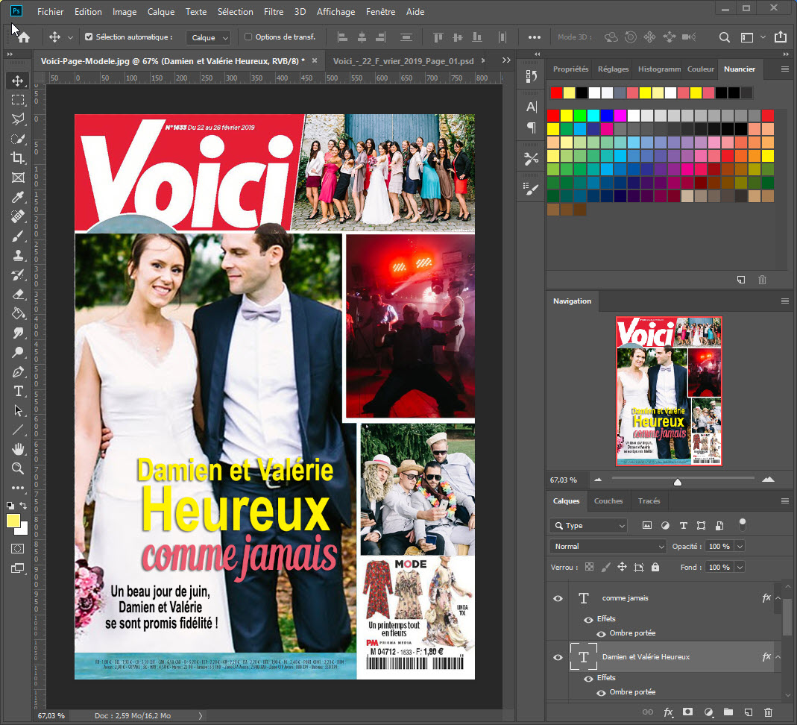
Task: Open the Filtre menu
Action: click(x=274, y=12)
